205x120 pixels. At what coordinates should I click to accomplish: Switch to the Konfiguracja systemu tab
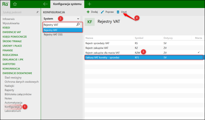[67, 4]
